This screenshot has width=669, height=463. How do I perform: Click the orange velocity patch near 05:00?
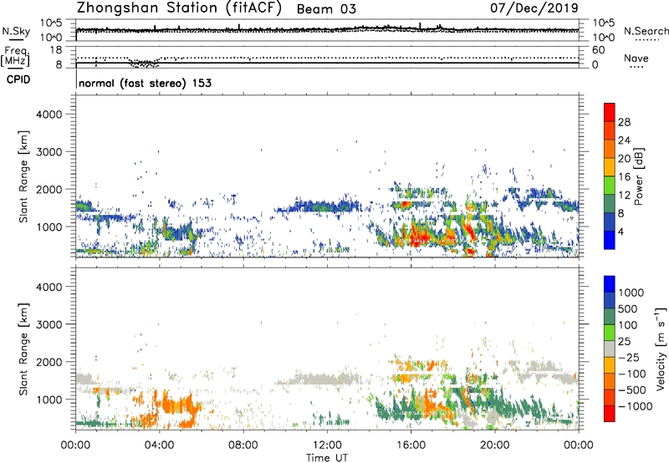point(179,405)
